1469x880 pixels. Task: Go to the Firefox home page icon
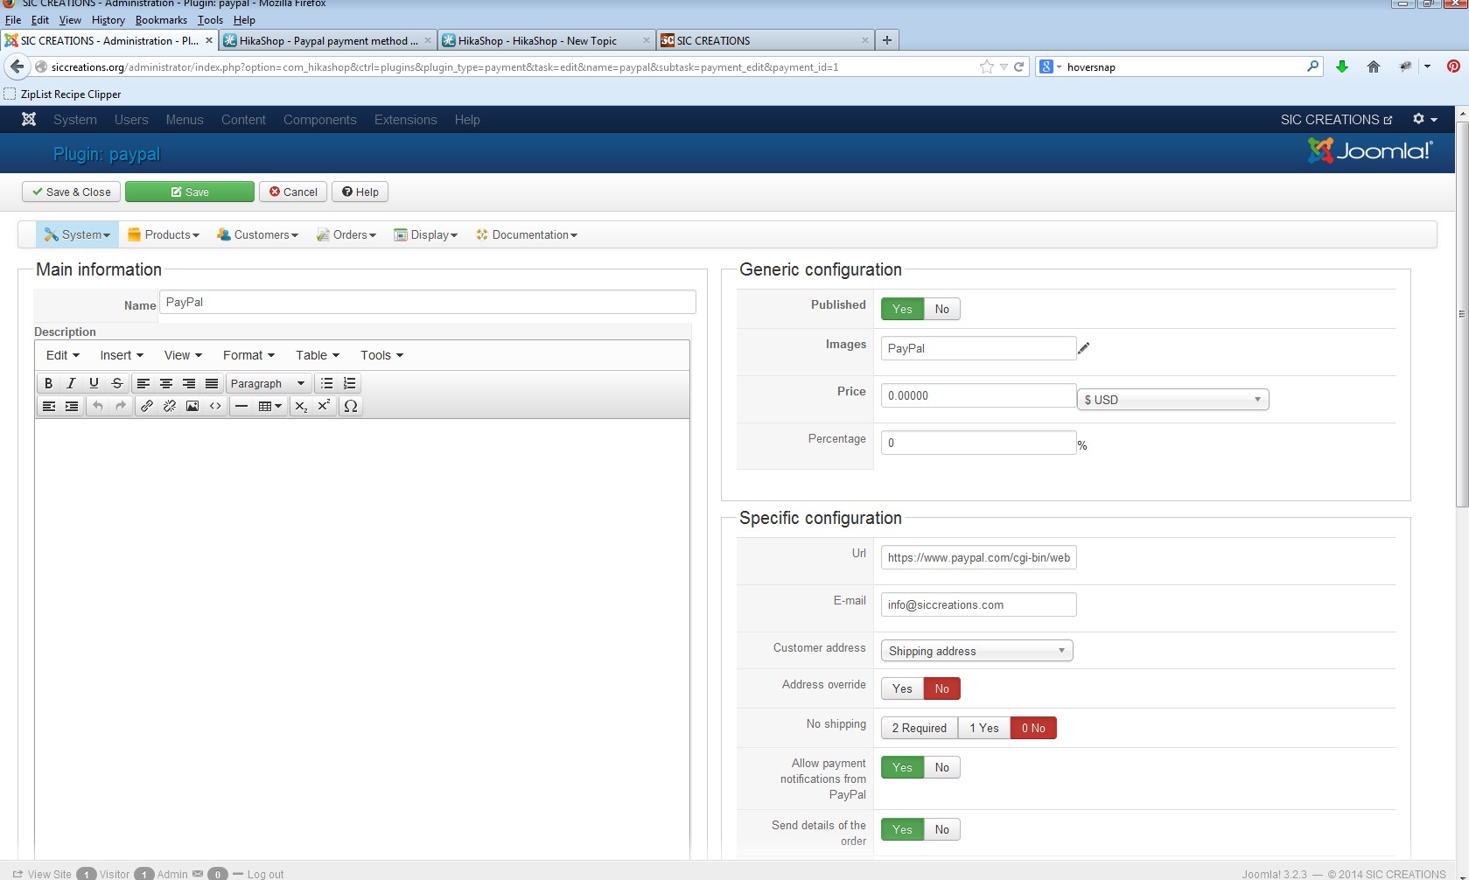[x=1374, y=66]
